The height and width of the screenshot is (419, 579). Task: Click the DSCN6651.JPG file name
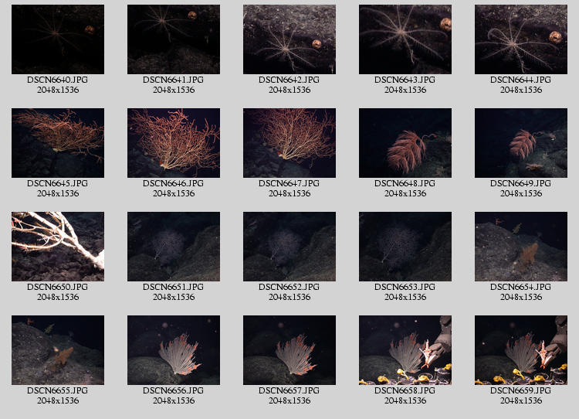173,287
